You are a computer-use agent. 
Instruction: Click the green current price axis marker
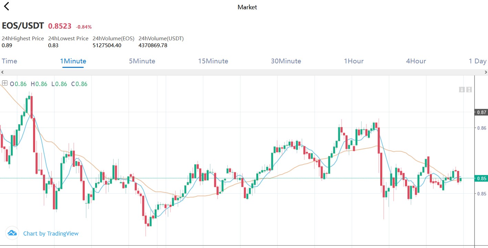point(481,178)
